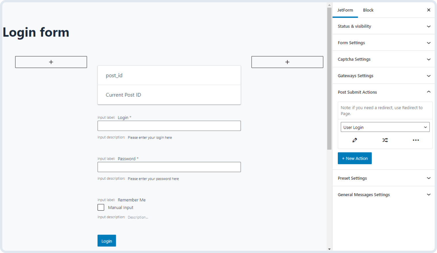Click the plus icon in the right column
The width and height of the screenshot is (437, 253).
coord(287,62)
